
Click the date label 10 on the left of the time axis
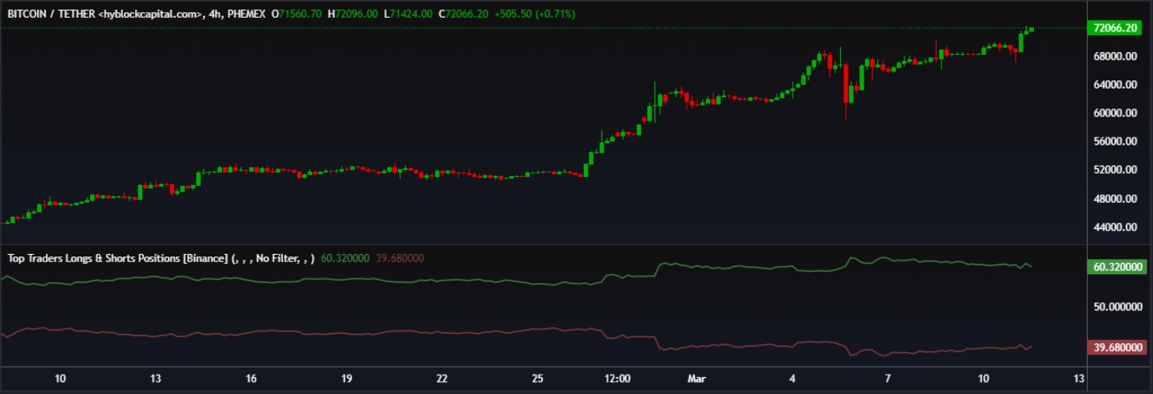point(59,378)
